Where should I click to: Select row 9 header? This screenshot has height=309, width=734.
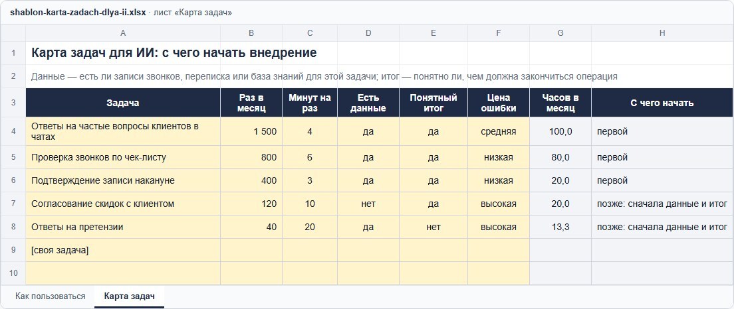(x=13, y=250)
